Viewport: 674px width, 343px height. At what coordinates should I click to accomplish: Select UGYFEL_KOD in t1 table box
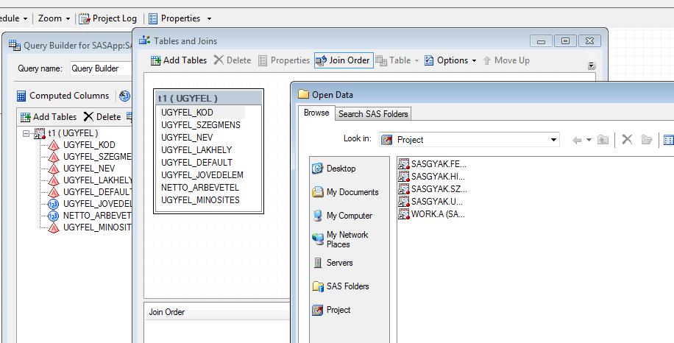pos(187,113)
